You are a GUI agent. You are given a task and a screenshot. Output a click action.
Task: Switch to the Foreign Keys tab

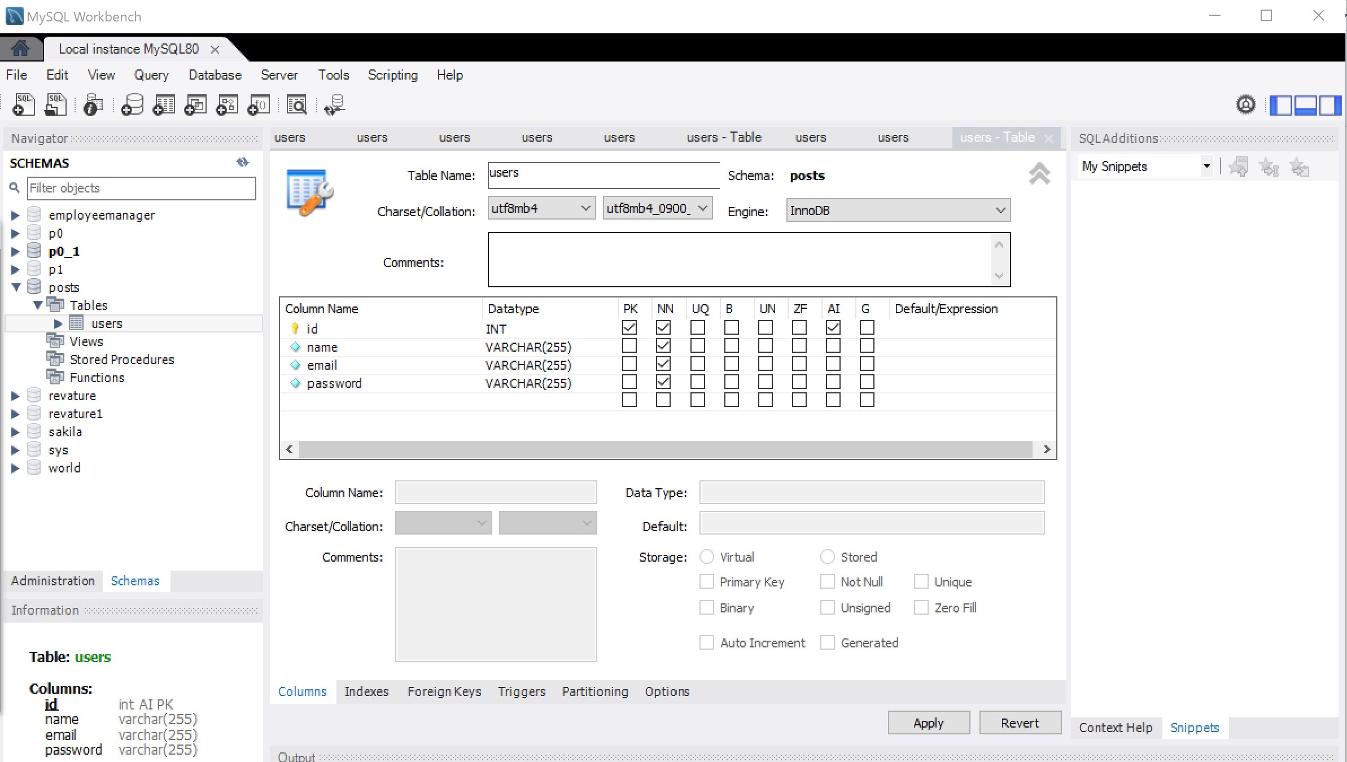(444, 691)
